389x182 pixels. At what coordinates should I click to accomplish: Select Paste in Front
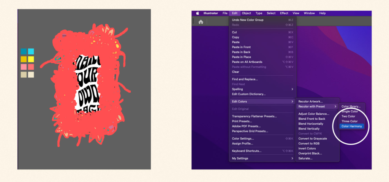coord(263,47)
